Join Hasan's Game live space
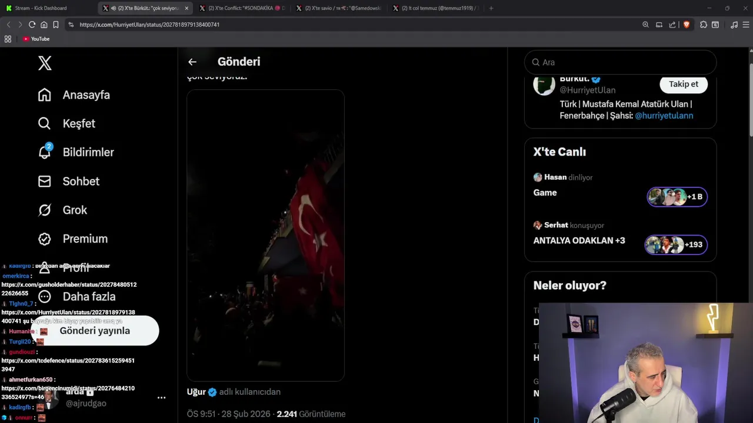Screen dimensions: 753x423 [x=545, y=193]
